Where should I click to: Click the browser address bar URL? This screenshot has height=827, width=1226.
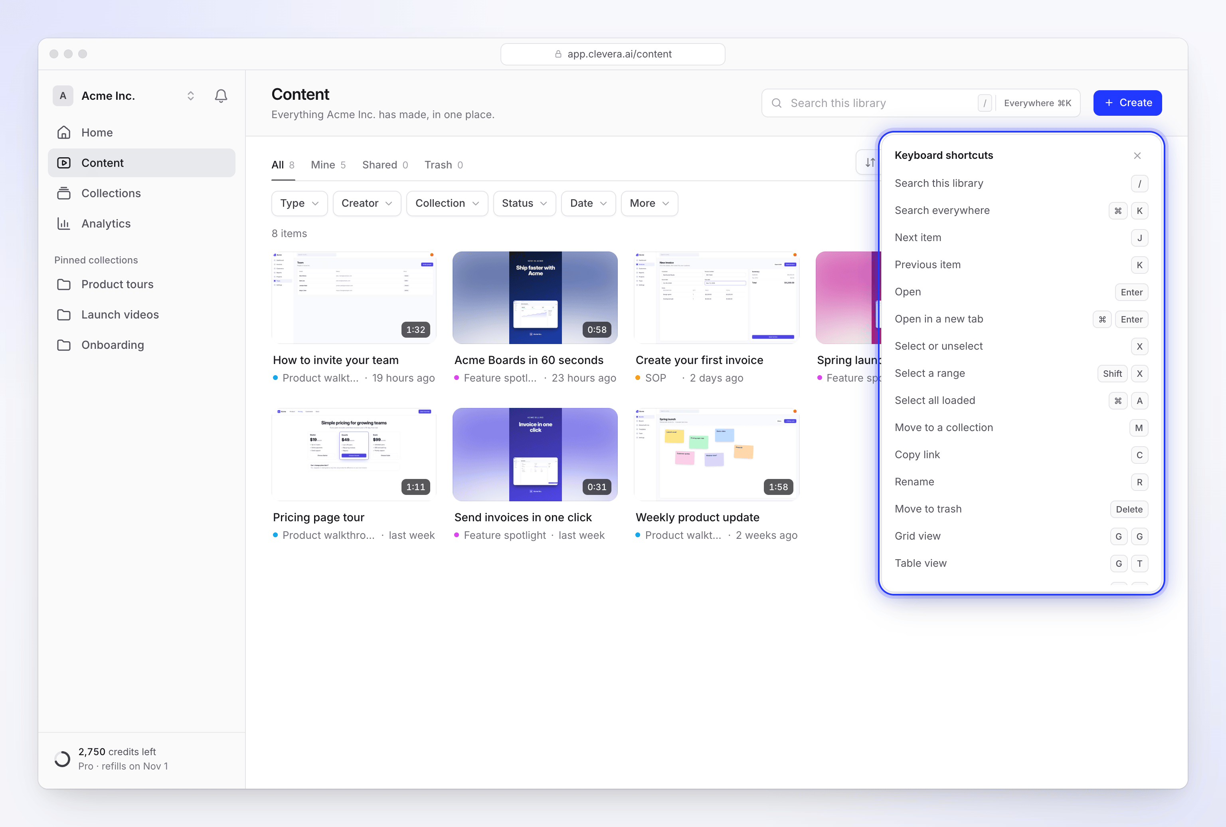[x=619, y=54]
